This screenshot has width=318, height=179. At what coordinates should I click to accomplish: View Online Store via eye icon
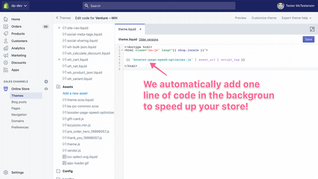(x=46, y=89)
